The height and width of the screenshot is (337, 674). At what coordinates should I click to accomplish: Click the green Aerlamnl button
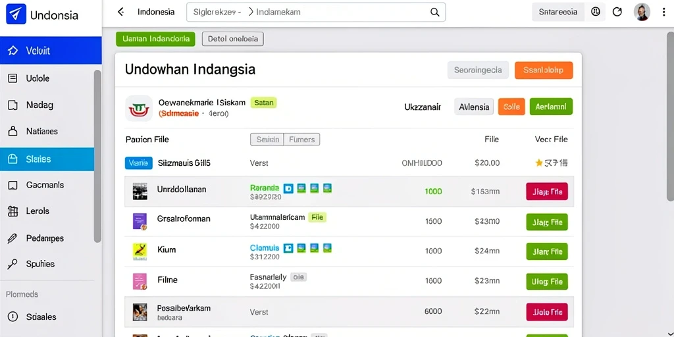pyautogui.click(x=551, y=107)
